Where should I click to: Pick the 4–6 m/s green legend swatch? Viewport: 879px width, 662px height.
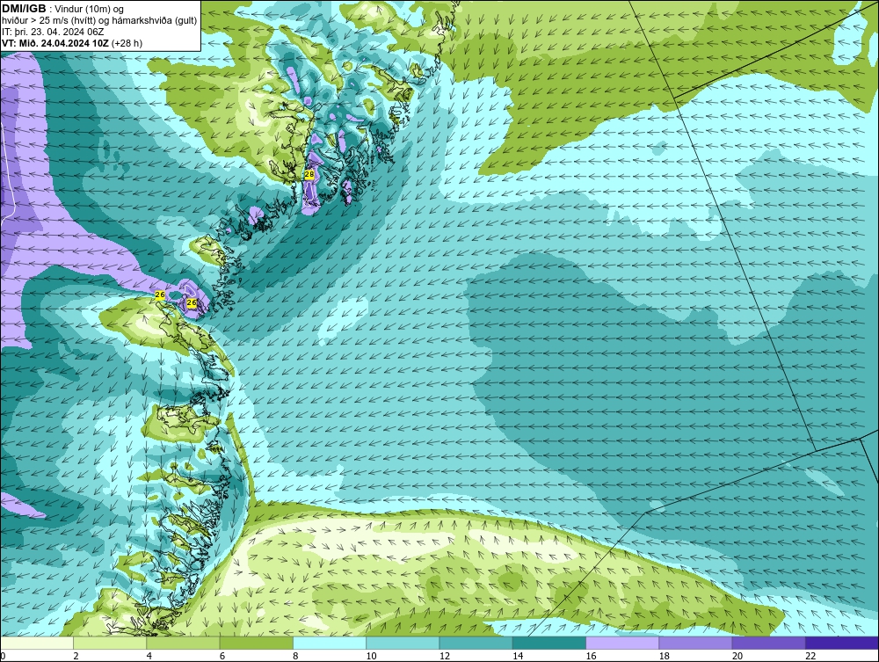tap(184, 643)
